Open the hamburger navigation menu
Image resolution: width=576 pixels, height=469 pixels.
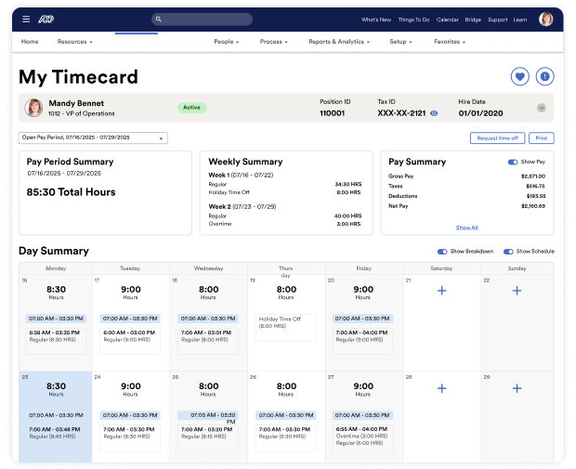(x=25, y=19)
